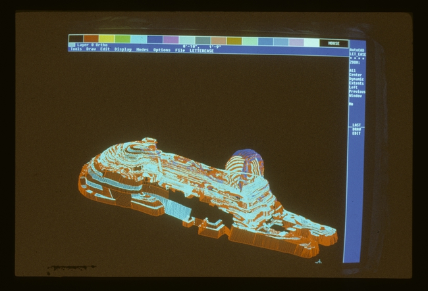Image resolution: width=428 pixels, height=291 pixels.
Task: Select the Previous zoom option
Action: pos(356,91)
